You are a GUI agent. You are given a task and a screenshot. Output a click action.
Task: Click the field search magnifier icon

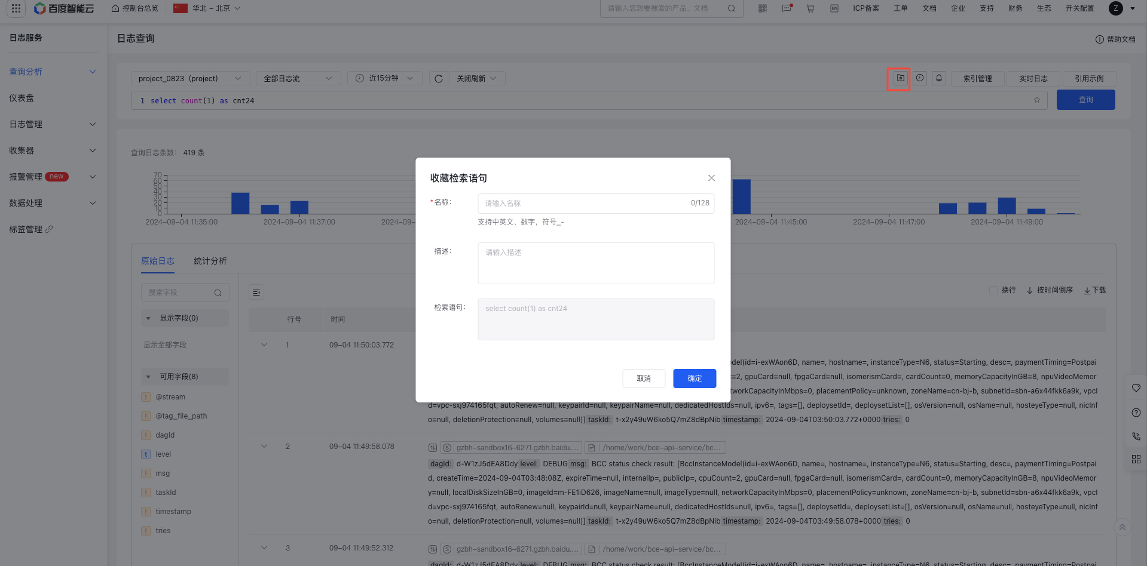point(218,293)
